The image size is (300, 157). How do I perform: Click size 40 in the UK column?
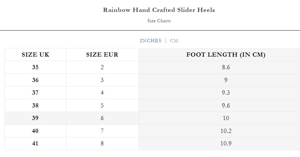[35, 131]
